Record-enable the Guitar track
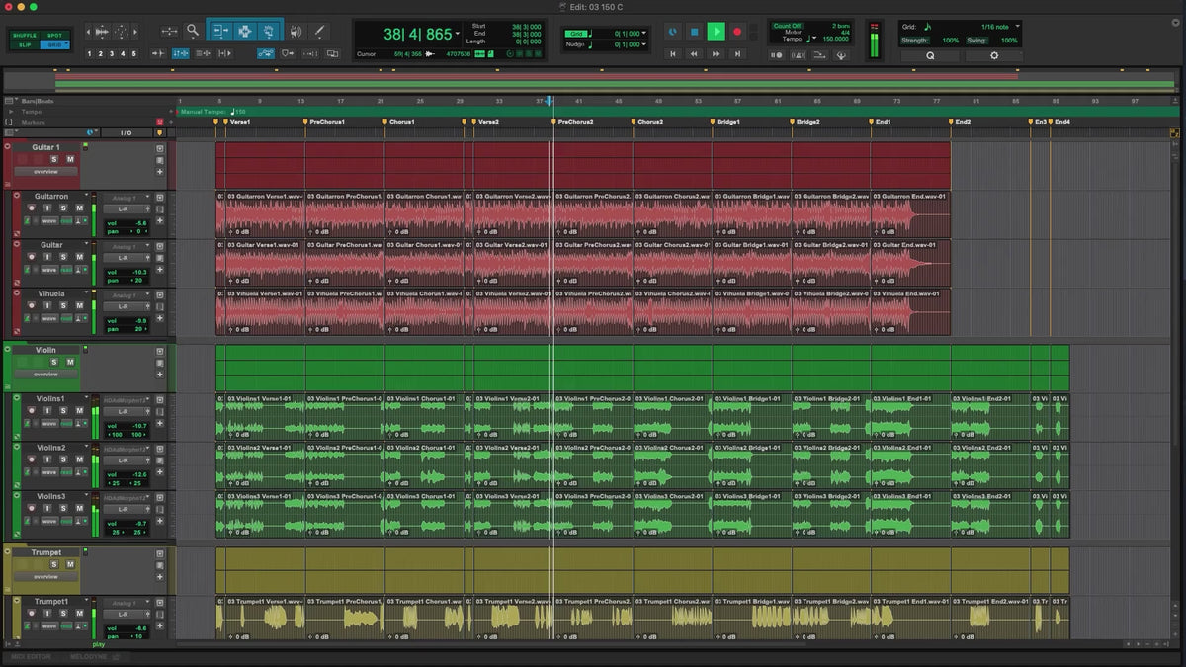 coord(31,257)
